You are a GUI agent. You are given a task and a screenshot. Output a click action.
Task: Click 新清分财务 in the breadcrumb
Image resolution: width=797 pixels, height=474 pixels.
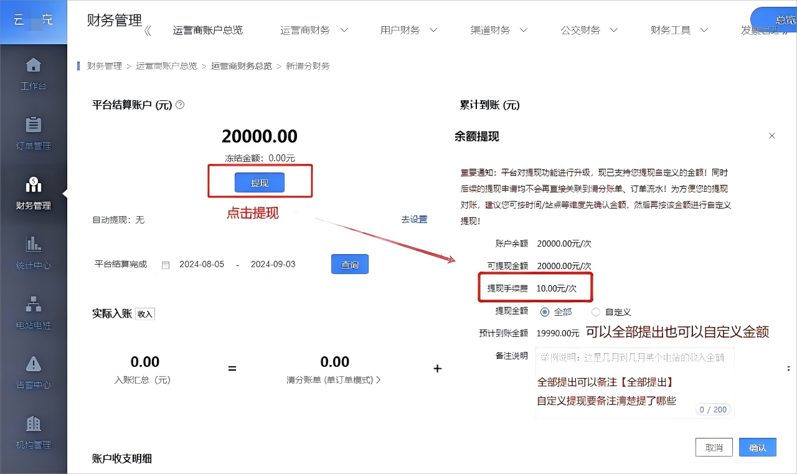tap(308, 66)
